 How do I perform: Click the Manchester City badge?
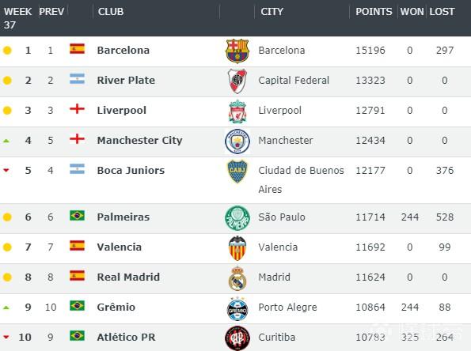coord(237,141)
